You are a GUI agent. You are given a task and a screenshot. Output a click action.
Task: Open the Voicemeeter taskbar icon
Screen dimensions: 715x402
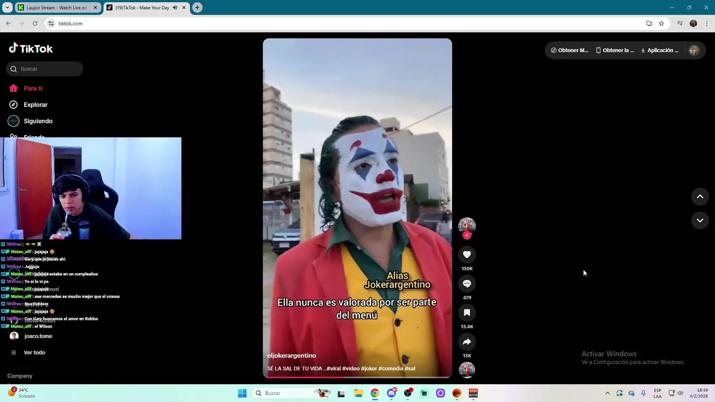[473, 393]
